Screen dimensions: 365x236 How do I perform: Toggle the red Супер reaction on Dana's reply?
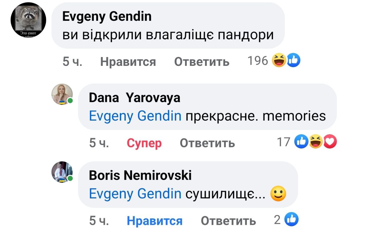click(144, 143)
